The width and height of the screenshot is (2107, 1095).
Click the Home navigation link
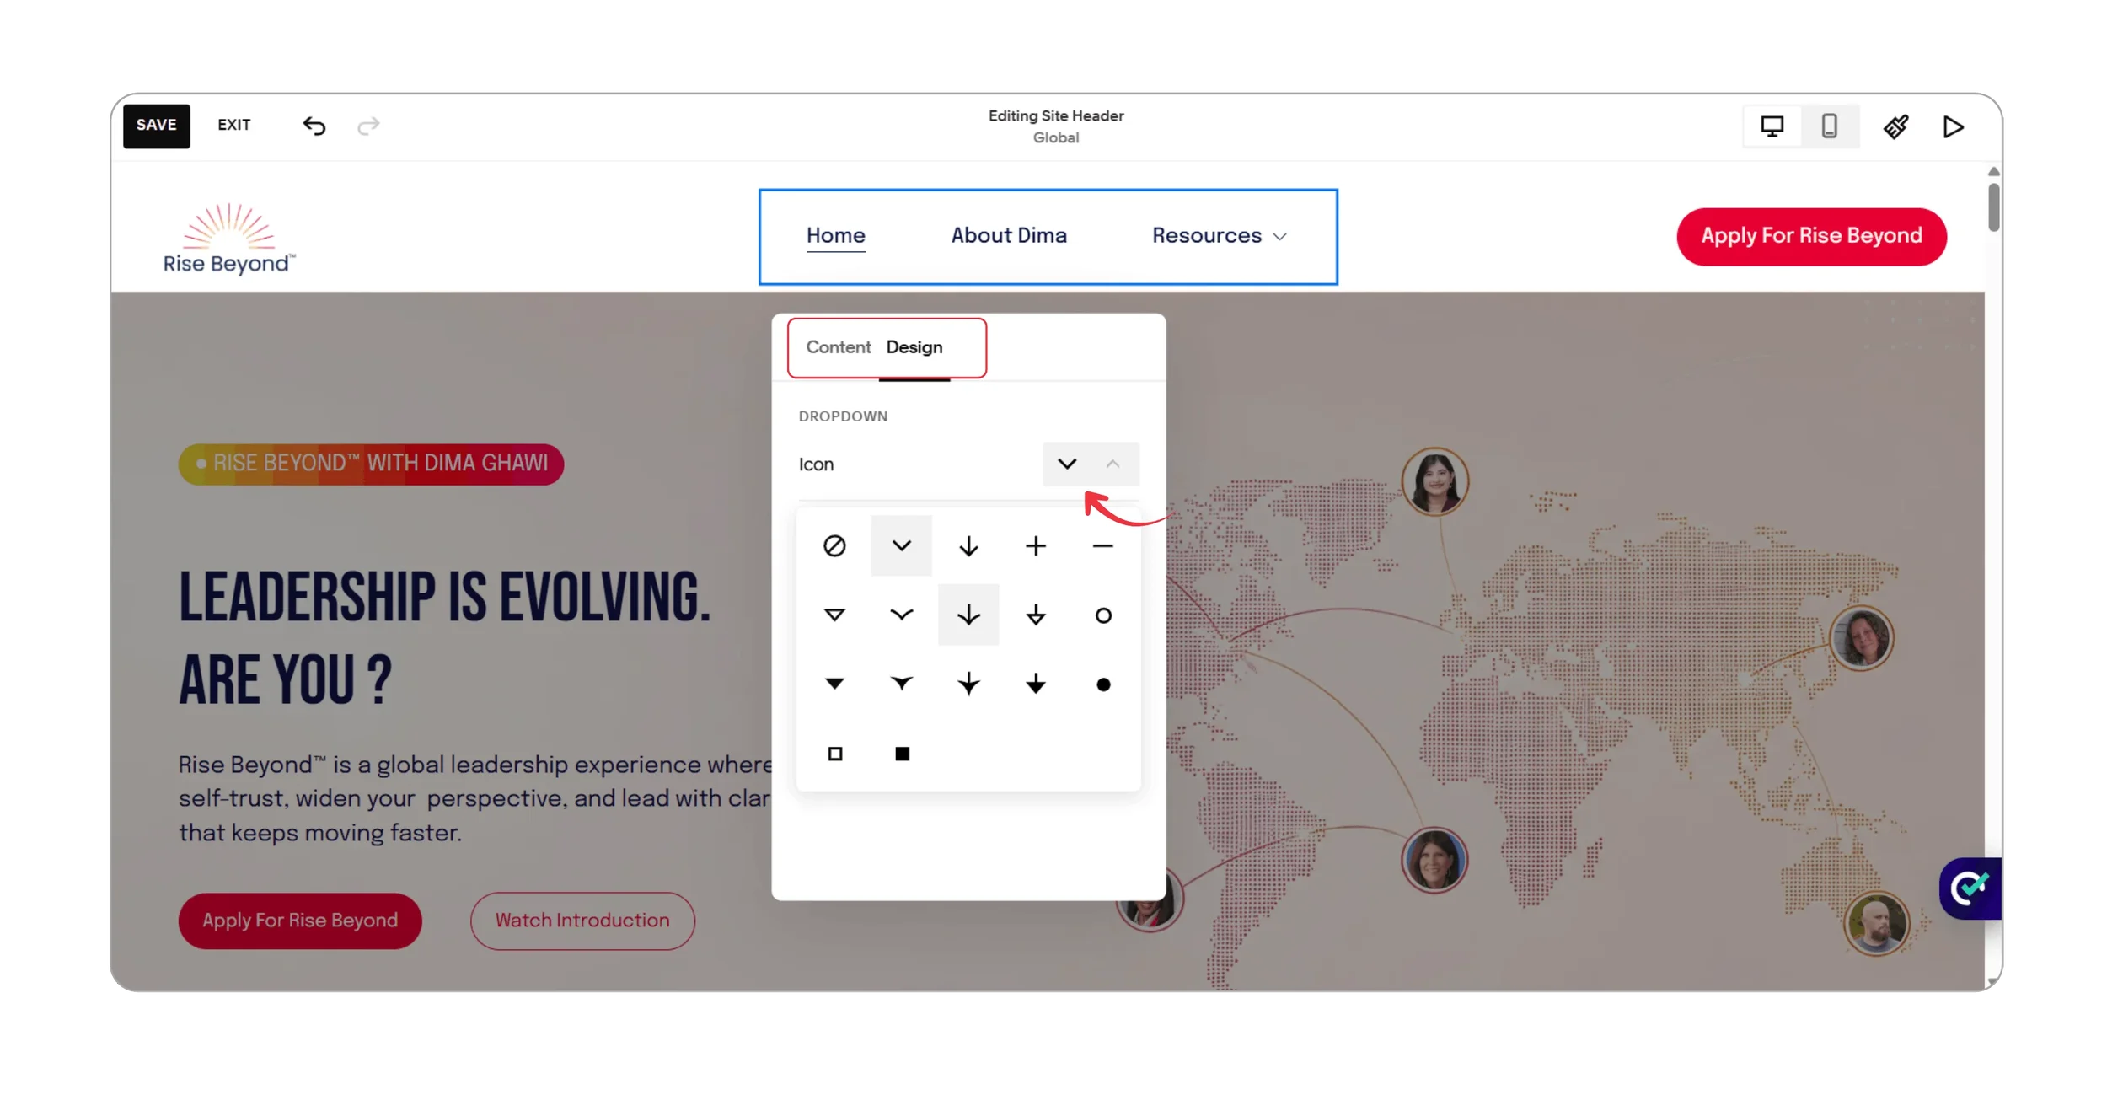tap(835, 235)
